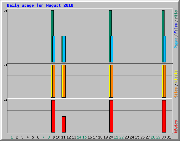Click the yellow Visits bar for day 20
This screenshot has height=141, width=180.
pyautogui.click(x=110, y=81)
